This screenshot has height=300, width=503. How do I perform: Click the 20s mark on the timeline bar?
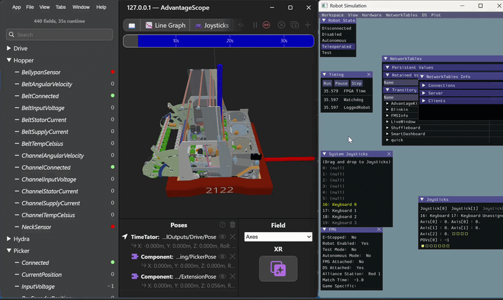pos(229,41)
